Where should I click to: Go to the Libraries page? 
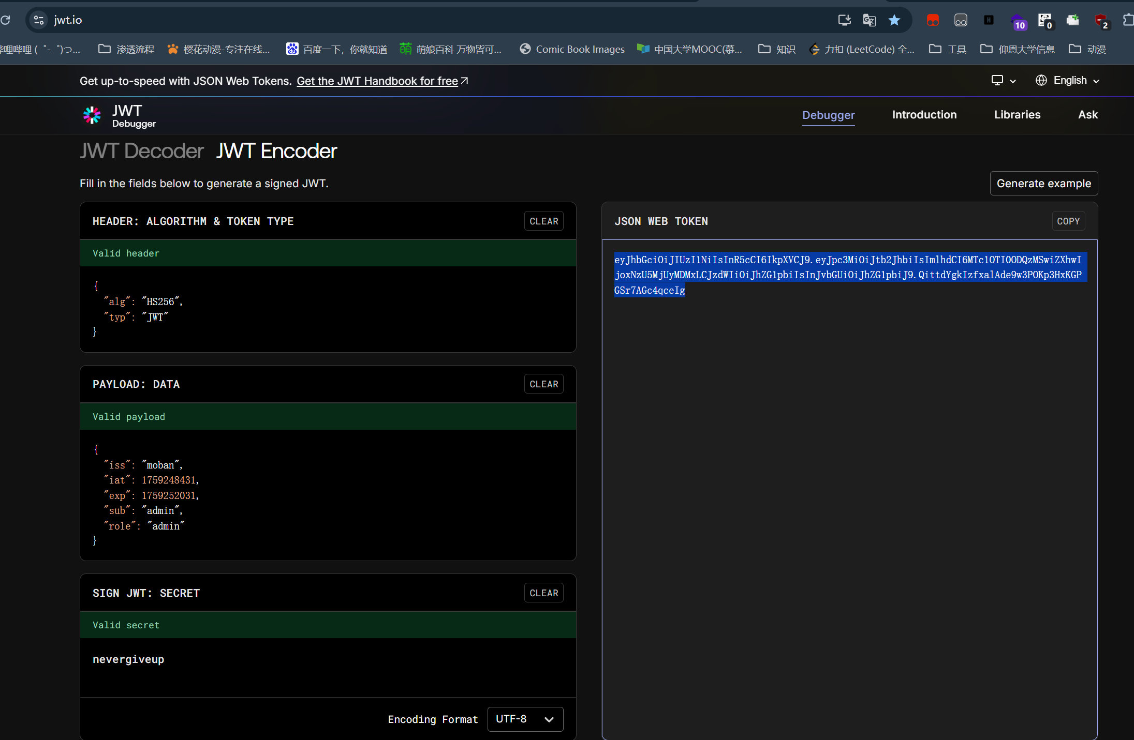tap(1017, 115)
